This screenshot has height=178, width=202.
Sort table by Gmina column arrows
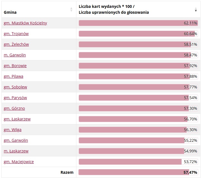coord(71,10)
